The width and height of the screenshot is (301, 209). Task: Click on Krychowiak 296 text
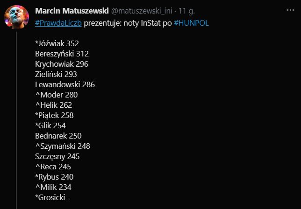coord(62,64)
